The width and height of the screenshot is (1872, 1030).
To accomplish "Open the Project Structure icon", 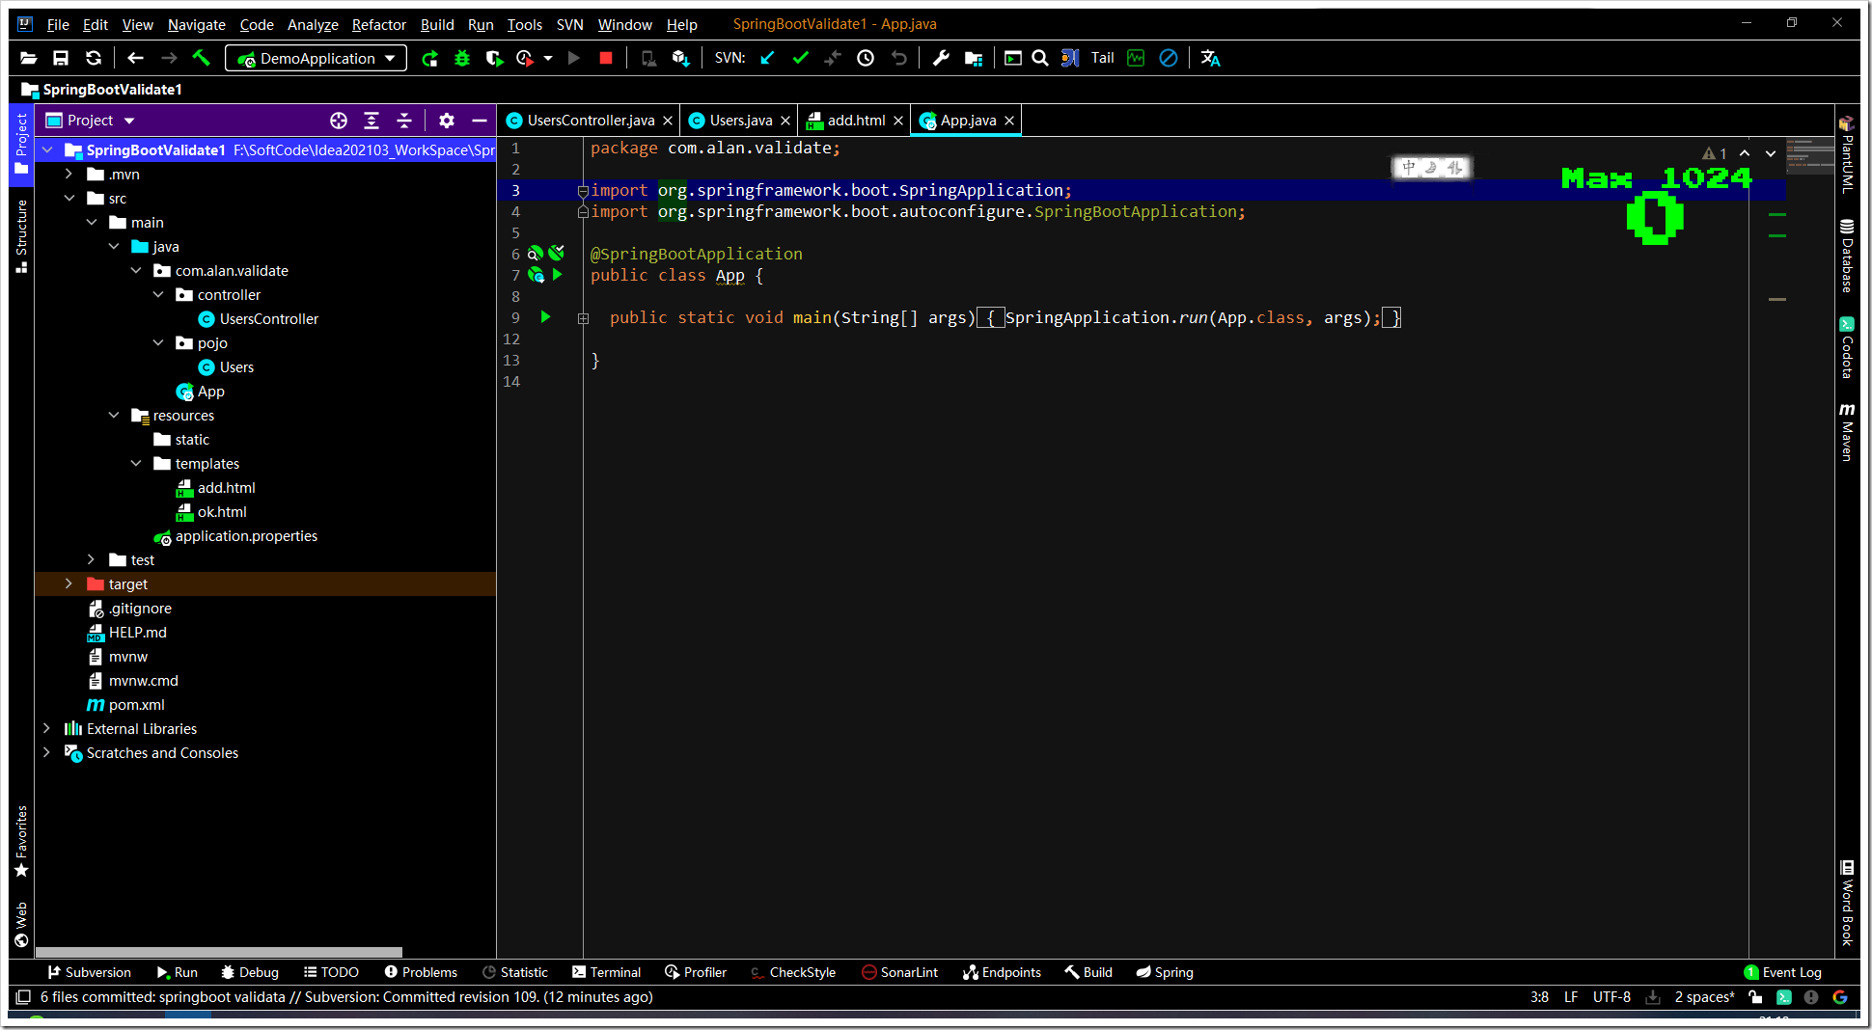I will [974, 58].
